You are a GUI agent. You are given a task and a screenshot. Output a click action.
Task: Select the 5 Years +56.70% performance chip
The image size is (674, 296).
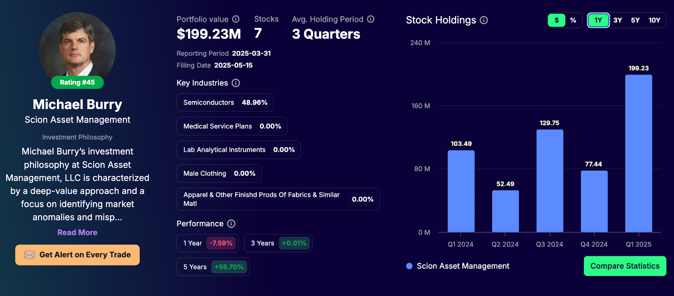click(x=213, y=267)
